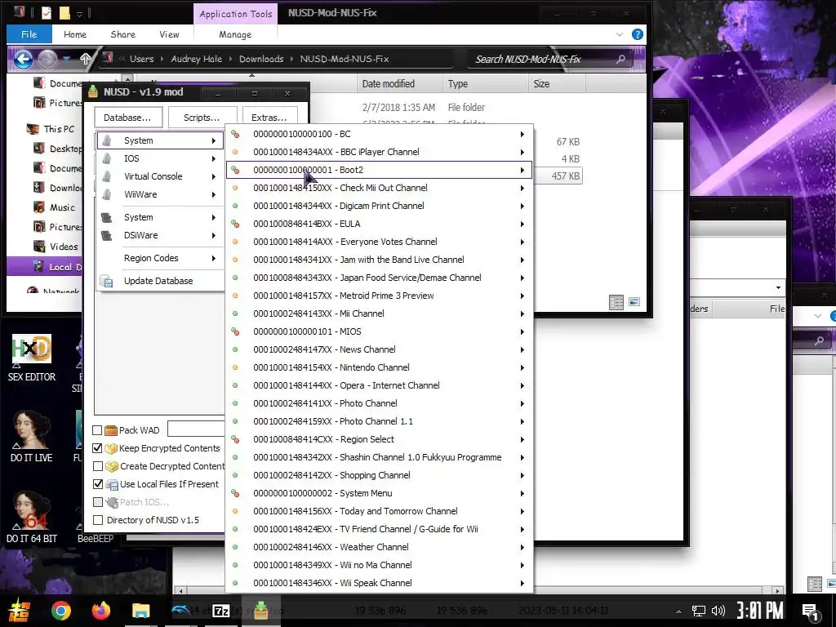The width and height of the screenshot is (836, 627).
Task: Open the Database... button in NUSD
Action: (127, 118)
